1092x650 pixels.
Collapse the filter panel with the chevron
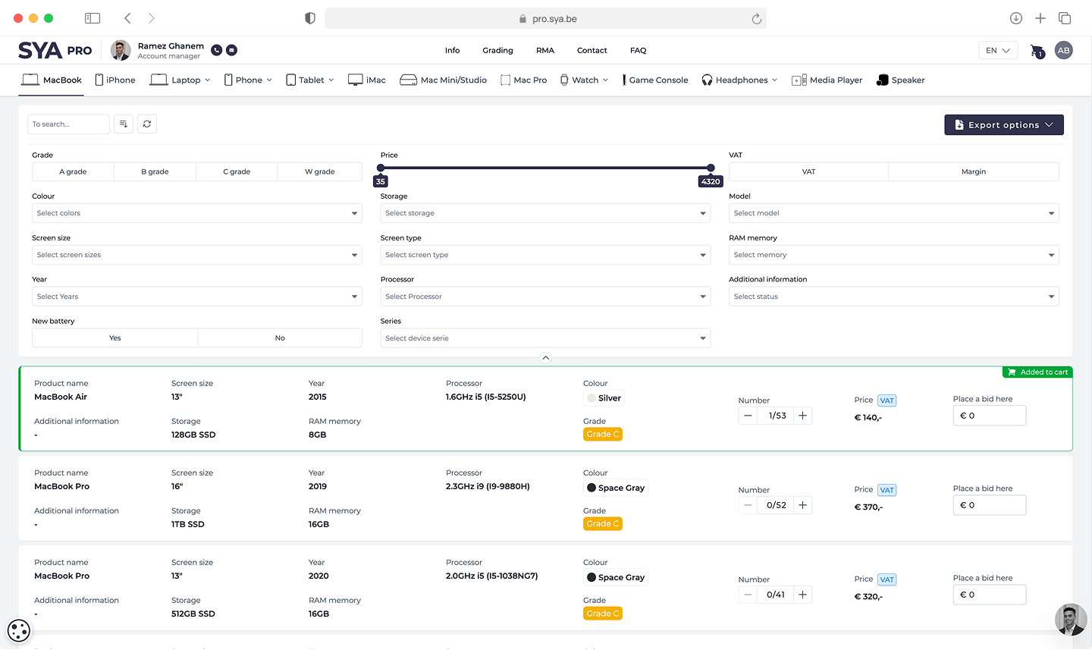545,358
